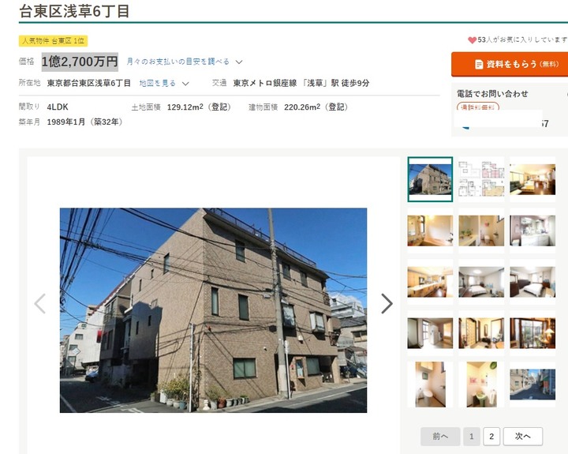Select the building exterior thumbnail
Screen dimensions: 568x454
point(430,179)
